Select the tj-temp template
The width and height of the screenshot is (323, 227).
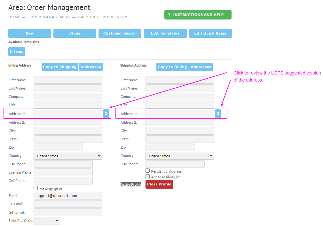17,51
